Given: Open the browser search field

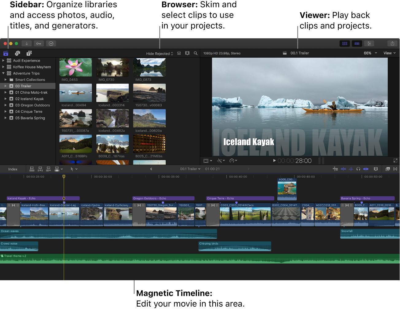Looking at the screenshot, I should 195,53.
